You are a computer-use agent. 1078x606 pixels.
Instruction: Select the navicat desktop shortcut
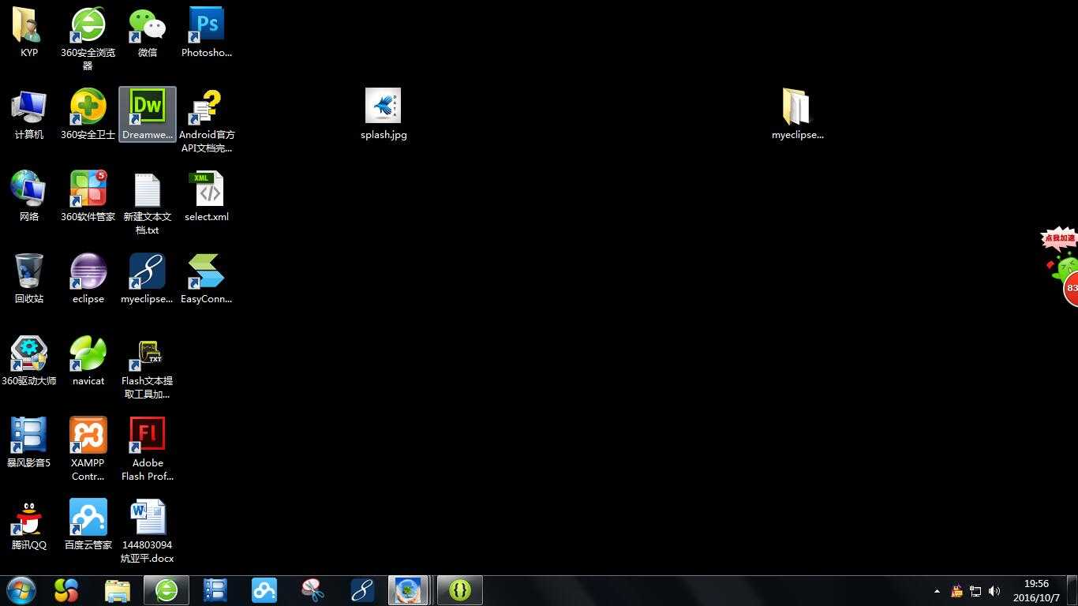point(88,360)
